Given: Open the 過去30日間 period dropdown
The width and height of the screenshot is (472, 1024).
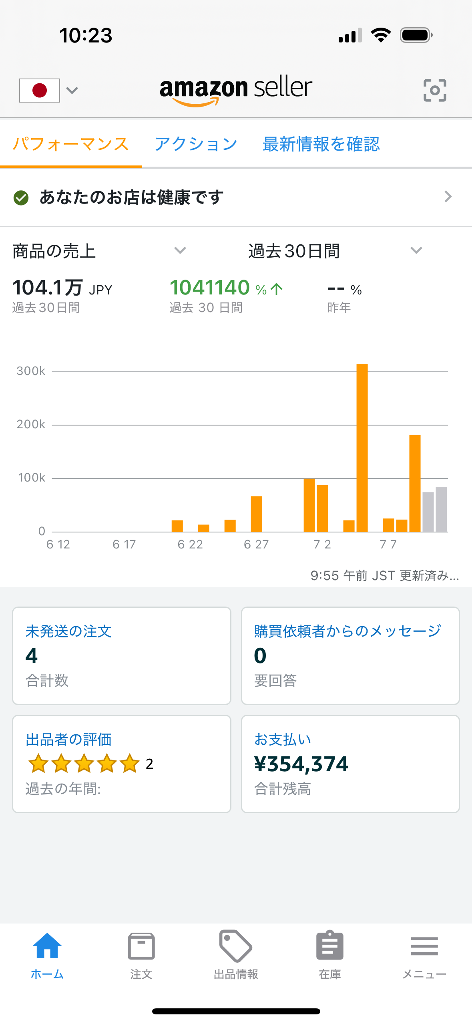Looking at the screenshot, I should [416, 251].
